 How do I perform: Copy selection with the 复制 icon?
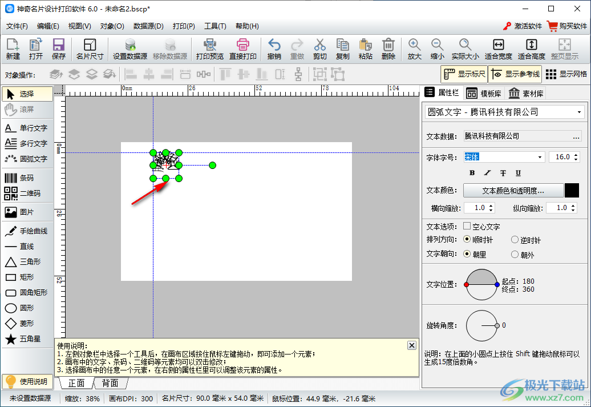click(x=343, y=49)
